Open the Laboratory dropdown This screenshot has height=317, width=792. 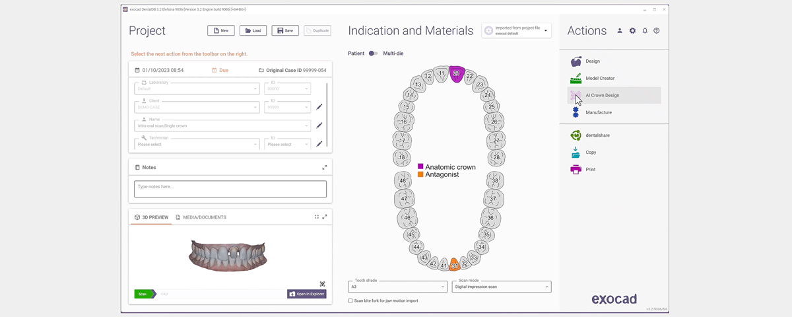click(197, 88)
